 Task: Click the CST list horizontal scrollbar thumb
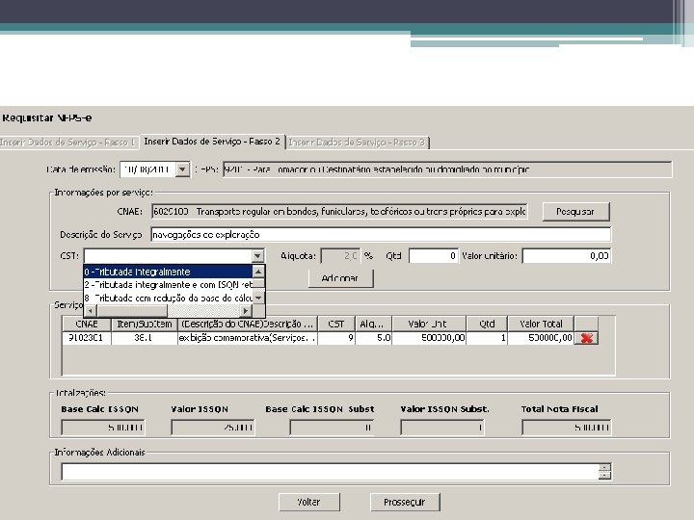(x=132, y=310)
